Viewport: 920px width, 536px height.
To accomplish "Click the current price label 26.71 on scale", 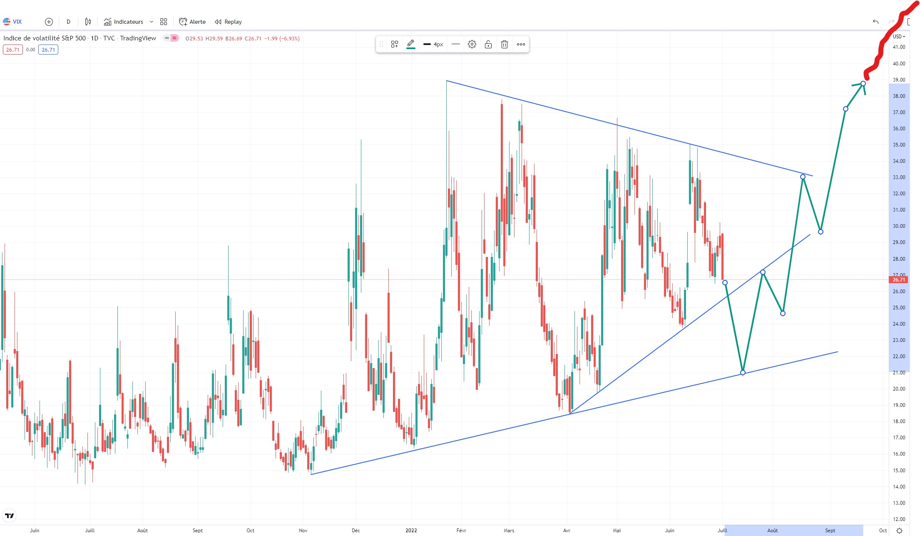I will (899, 279).
